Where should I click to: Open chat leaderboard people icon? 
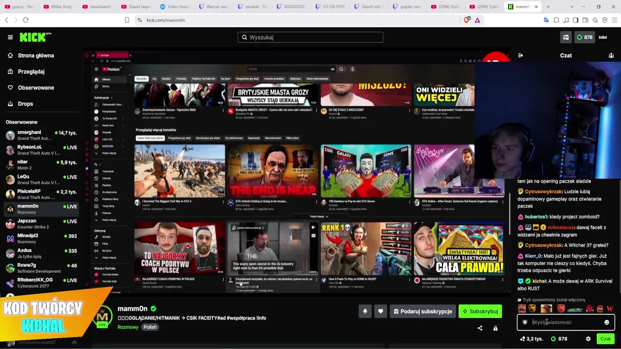[x=611, y=56]
